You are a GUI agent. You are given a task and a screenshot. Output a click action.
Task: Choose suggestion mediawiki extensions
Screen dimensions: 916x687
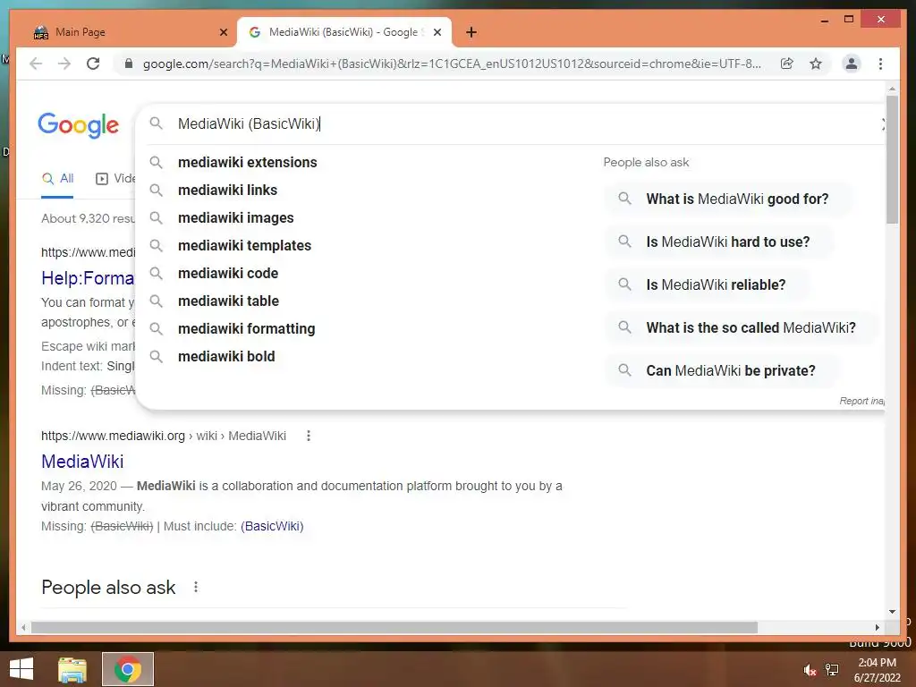(248, 163)
